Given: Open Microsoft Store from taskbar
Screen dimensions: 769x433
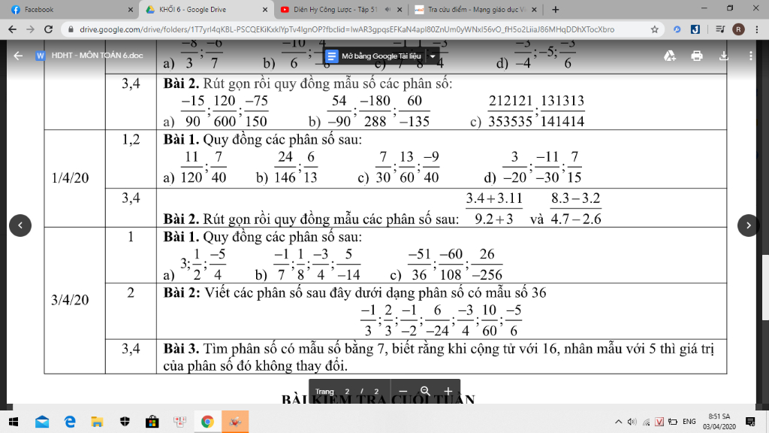Looking at the screenshot, I should [x=152, y=422].
